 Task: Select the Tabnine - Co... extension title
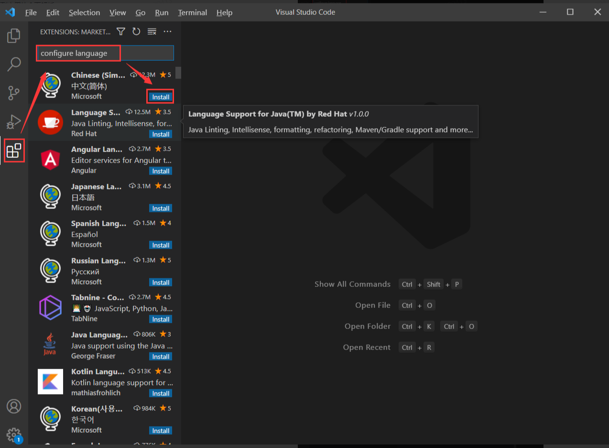(98, 297)
